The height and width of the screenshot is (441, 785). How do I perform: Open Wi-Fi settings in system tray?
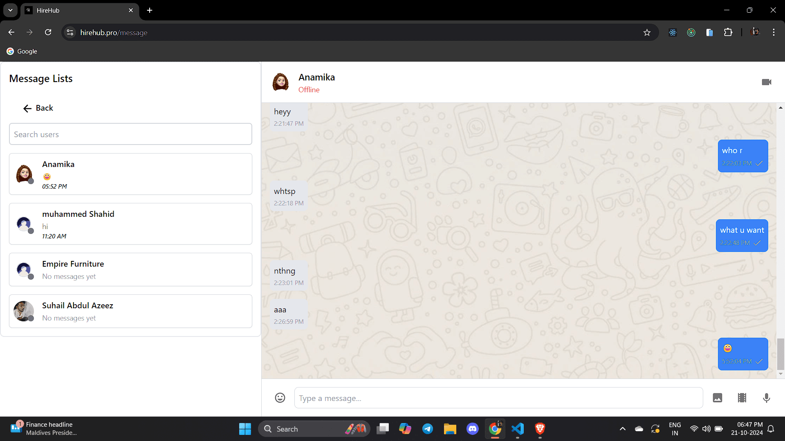tap(694, 429)
